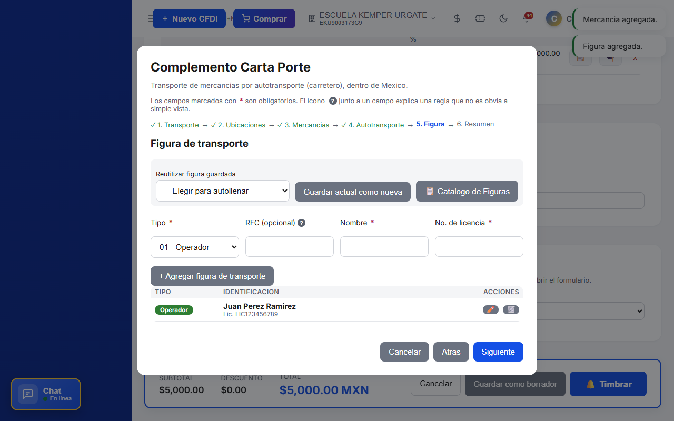Click Cancelar in the bottom totals bar

tap(435, 384)
